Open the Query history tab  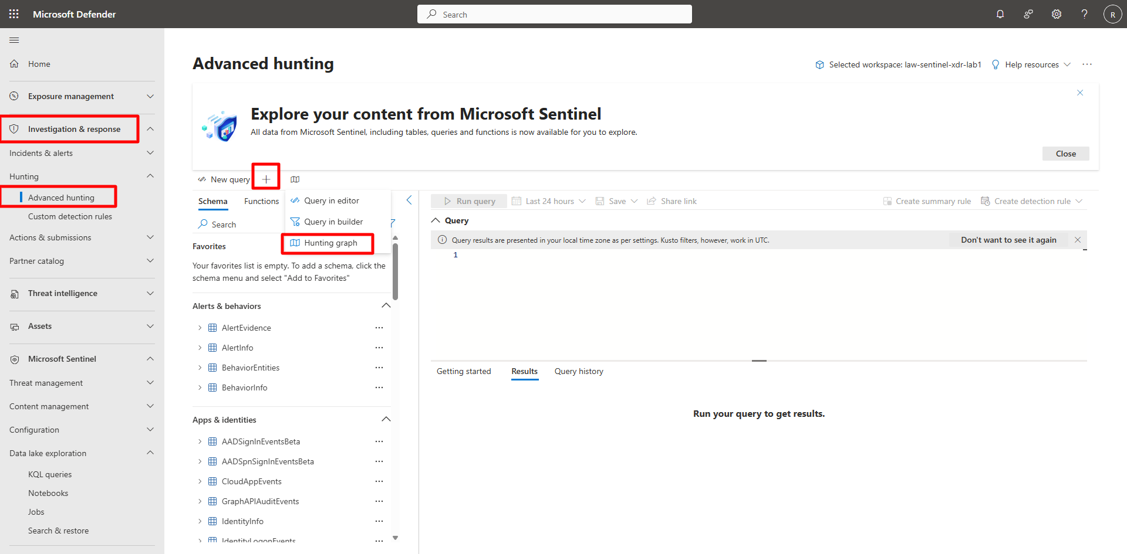point(579,371)
